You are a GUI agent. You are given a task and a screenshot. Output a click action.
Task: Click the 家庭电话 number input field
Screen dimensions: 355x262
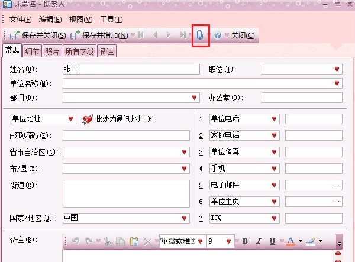pyautogui.click(x=314, y=135)
